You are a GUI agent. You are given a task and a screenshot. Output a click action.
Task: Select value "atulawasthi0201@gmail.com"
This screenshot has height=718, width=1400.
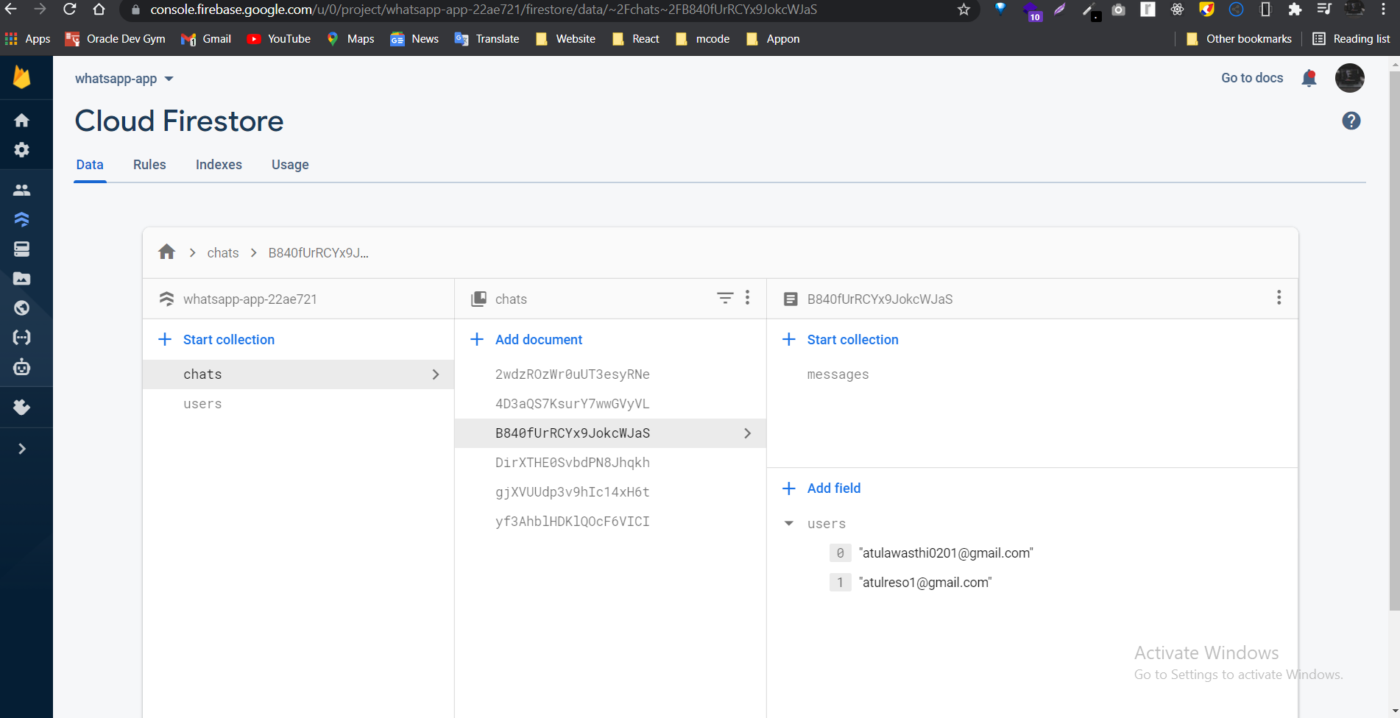tap(946, 553)
